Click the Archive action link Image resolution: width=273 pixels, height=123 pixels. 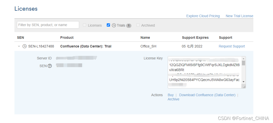[x=173, y=99]
